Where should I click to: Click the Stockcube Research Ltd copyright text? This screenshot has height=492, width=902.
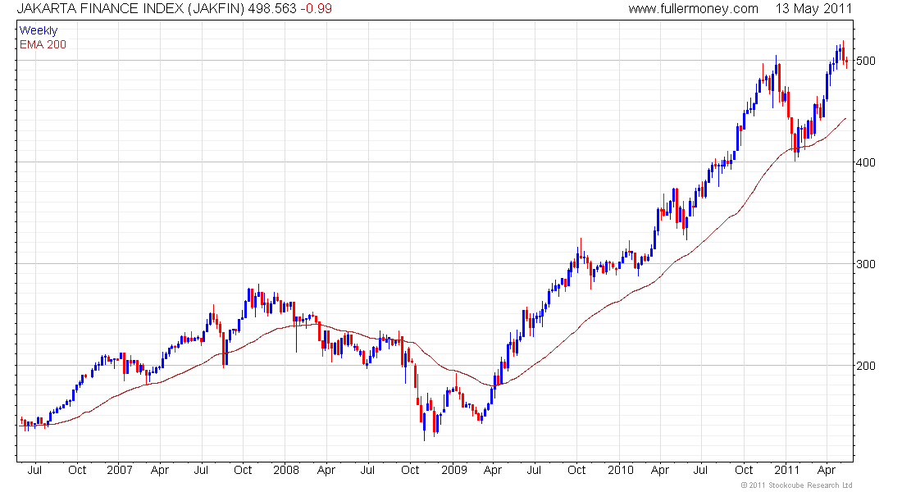click(x=796, y=485)
